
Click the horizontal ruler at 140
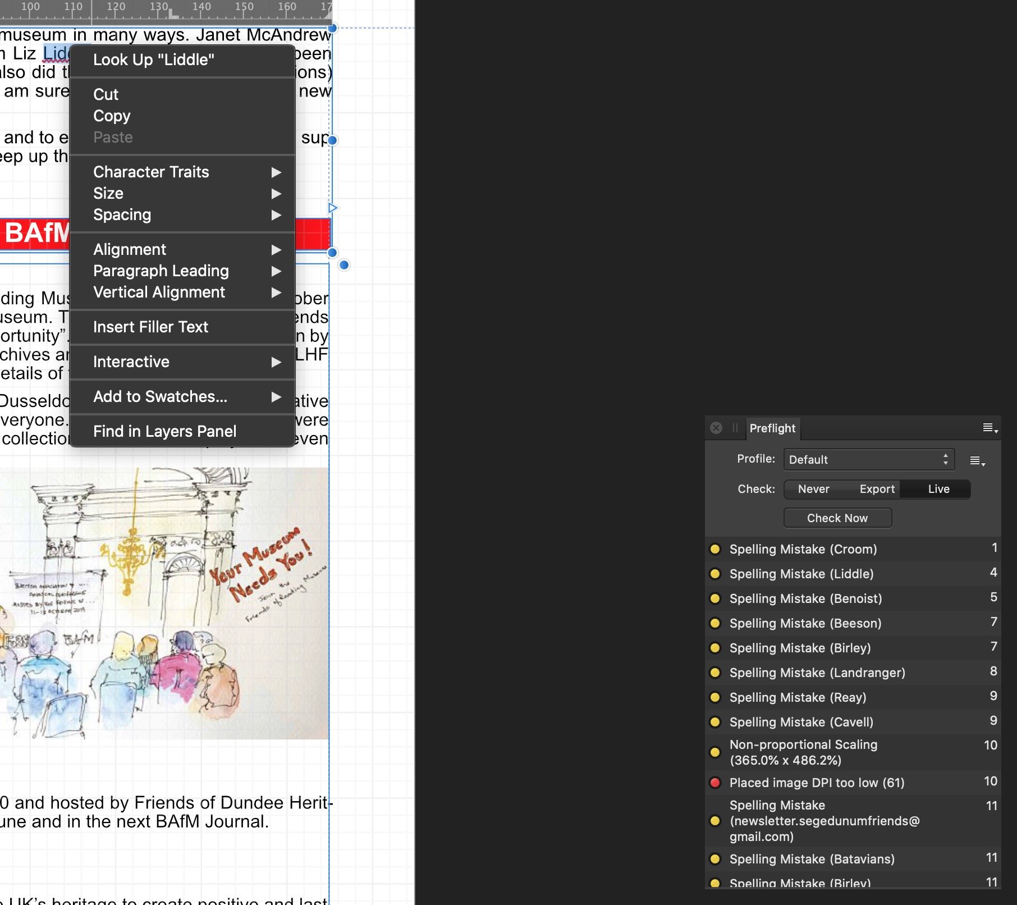201,7
